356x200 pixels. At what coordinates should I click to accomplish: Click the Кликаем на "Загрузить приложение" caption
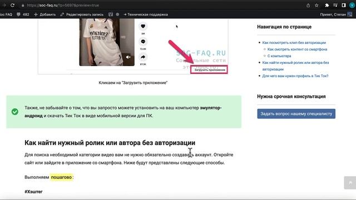click(x=133, y=83)
